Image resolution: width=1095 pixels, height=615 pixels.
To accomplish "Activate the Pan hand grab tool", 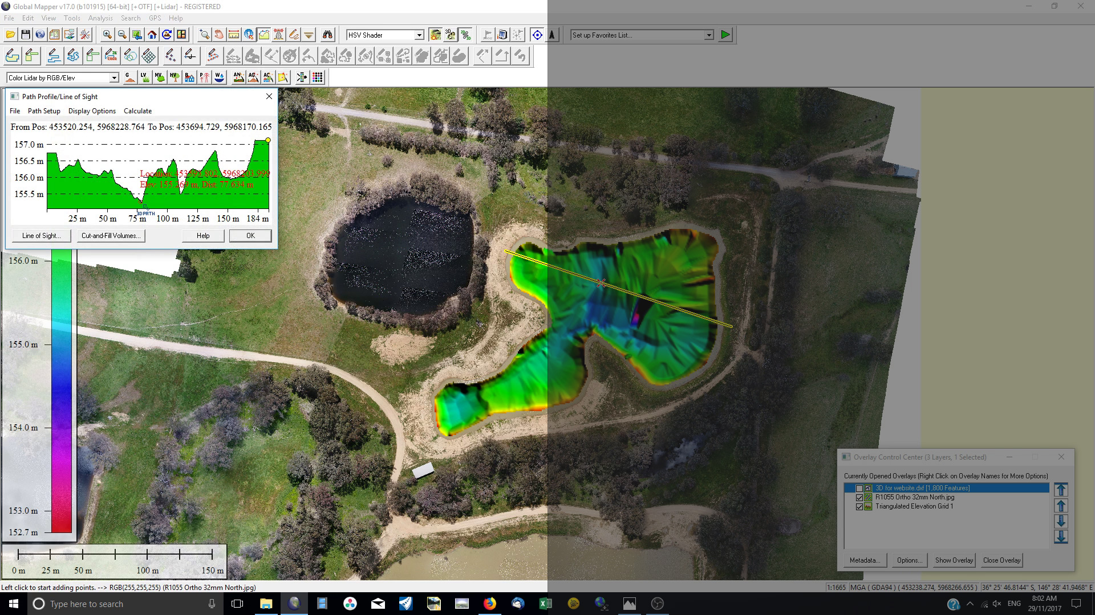I will 219,35.
